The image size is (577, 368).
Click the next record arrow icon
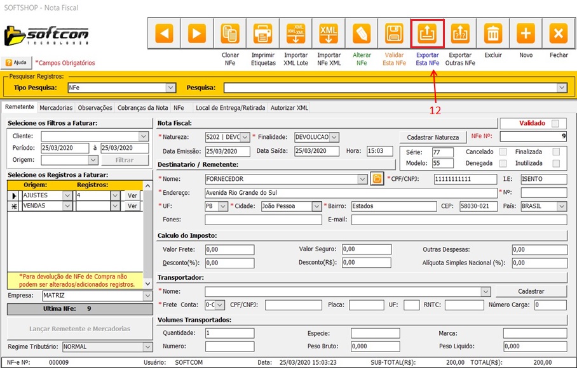click(197, 34)
